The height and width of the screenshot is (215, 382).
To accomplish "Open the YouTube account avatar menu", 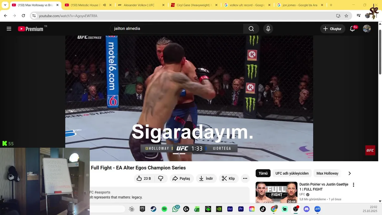I will point(367,29).
